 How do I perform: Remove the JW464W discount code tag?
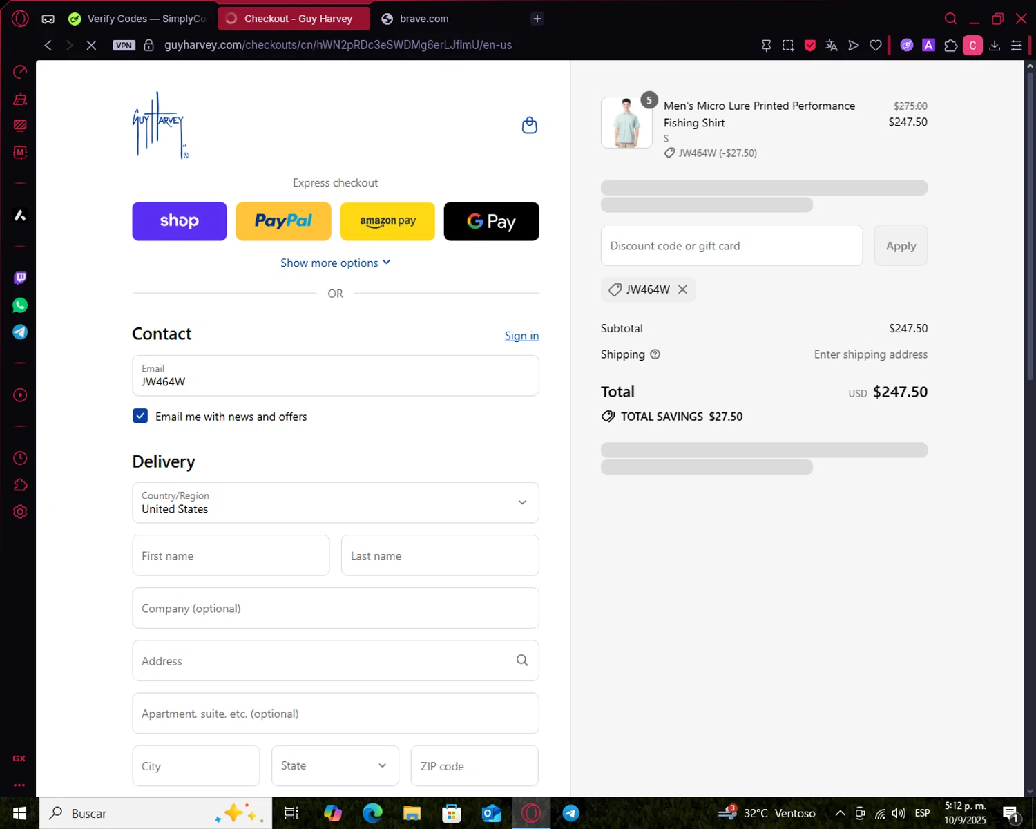(x=682, y=289)
